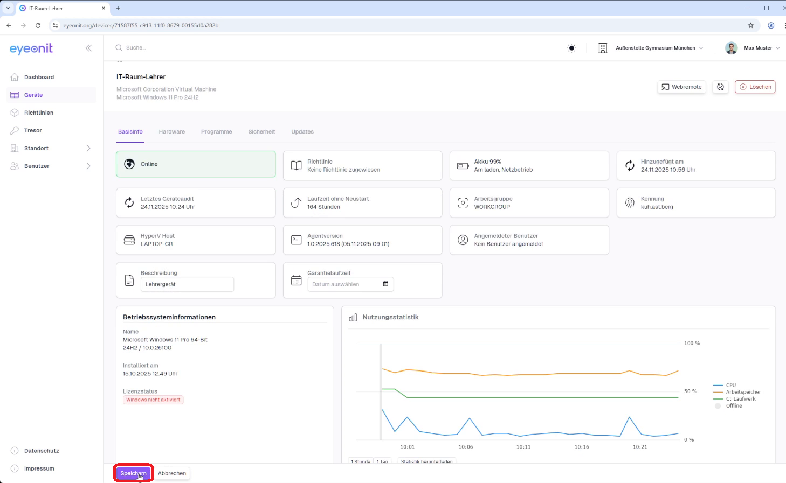The image size is (786, 483).
Task: Expand the Benutzer submenu
Action: pyautogui.click(x=88, y=166)
